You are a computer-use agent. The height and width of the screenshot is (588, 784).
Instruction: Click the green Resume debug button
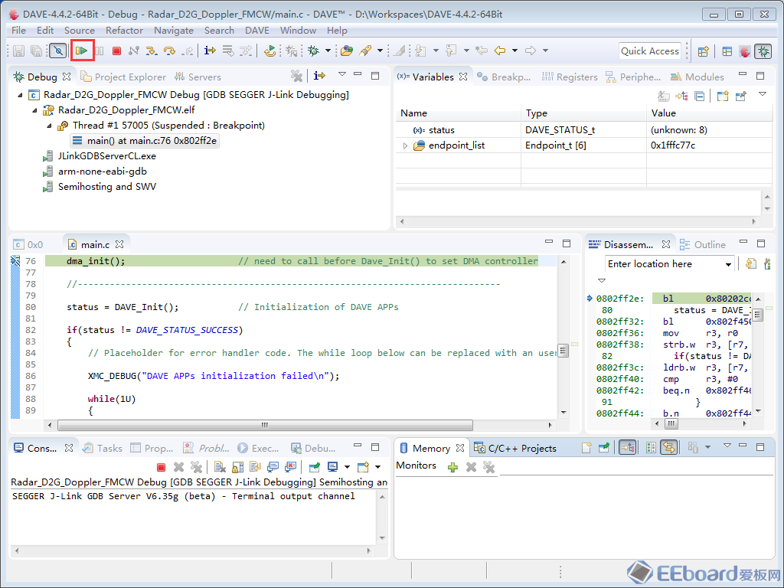click(x=82, y=51)
